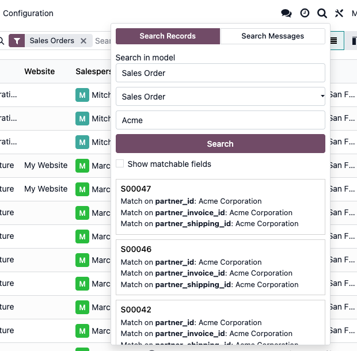357x351 pixels.
Task: Click the Search in model field
Action: [220, 73]
